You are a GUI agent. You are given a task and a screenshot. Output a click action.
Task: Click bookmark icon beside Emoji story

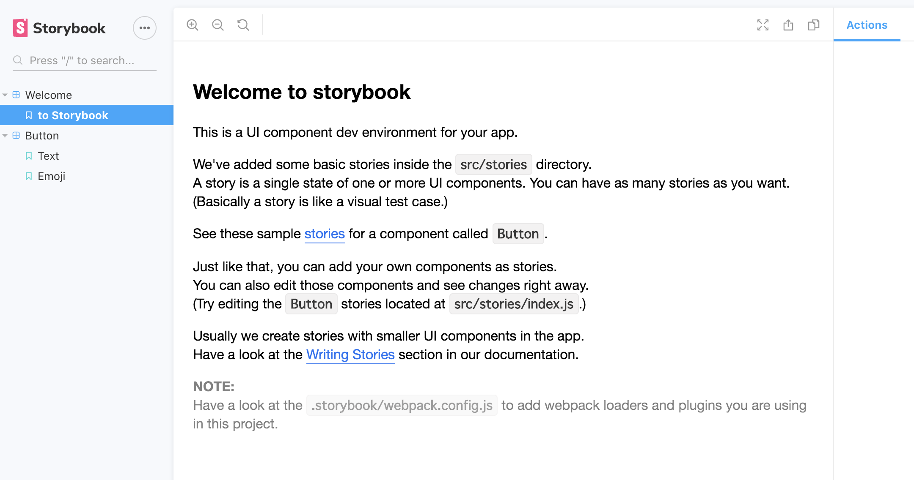tap(29, 176)
